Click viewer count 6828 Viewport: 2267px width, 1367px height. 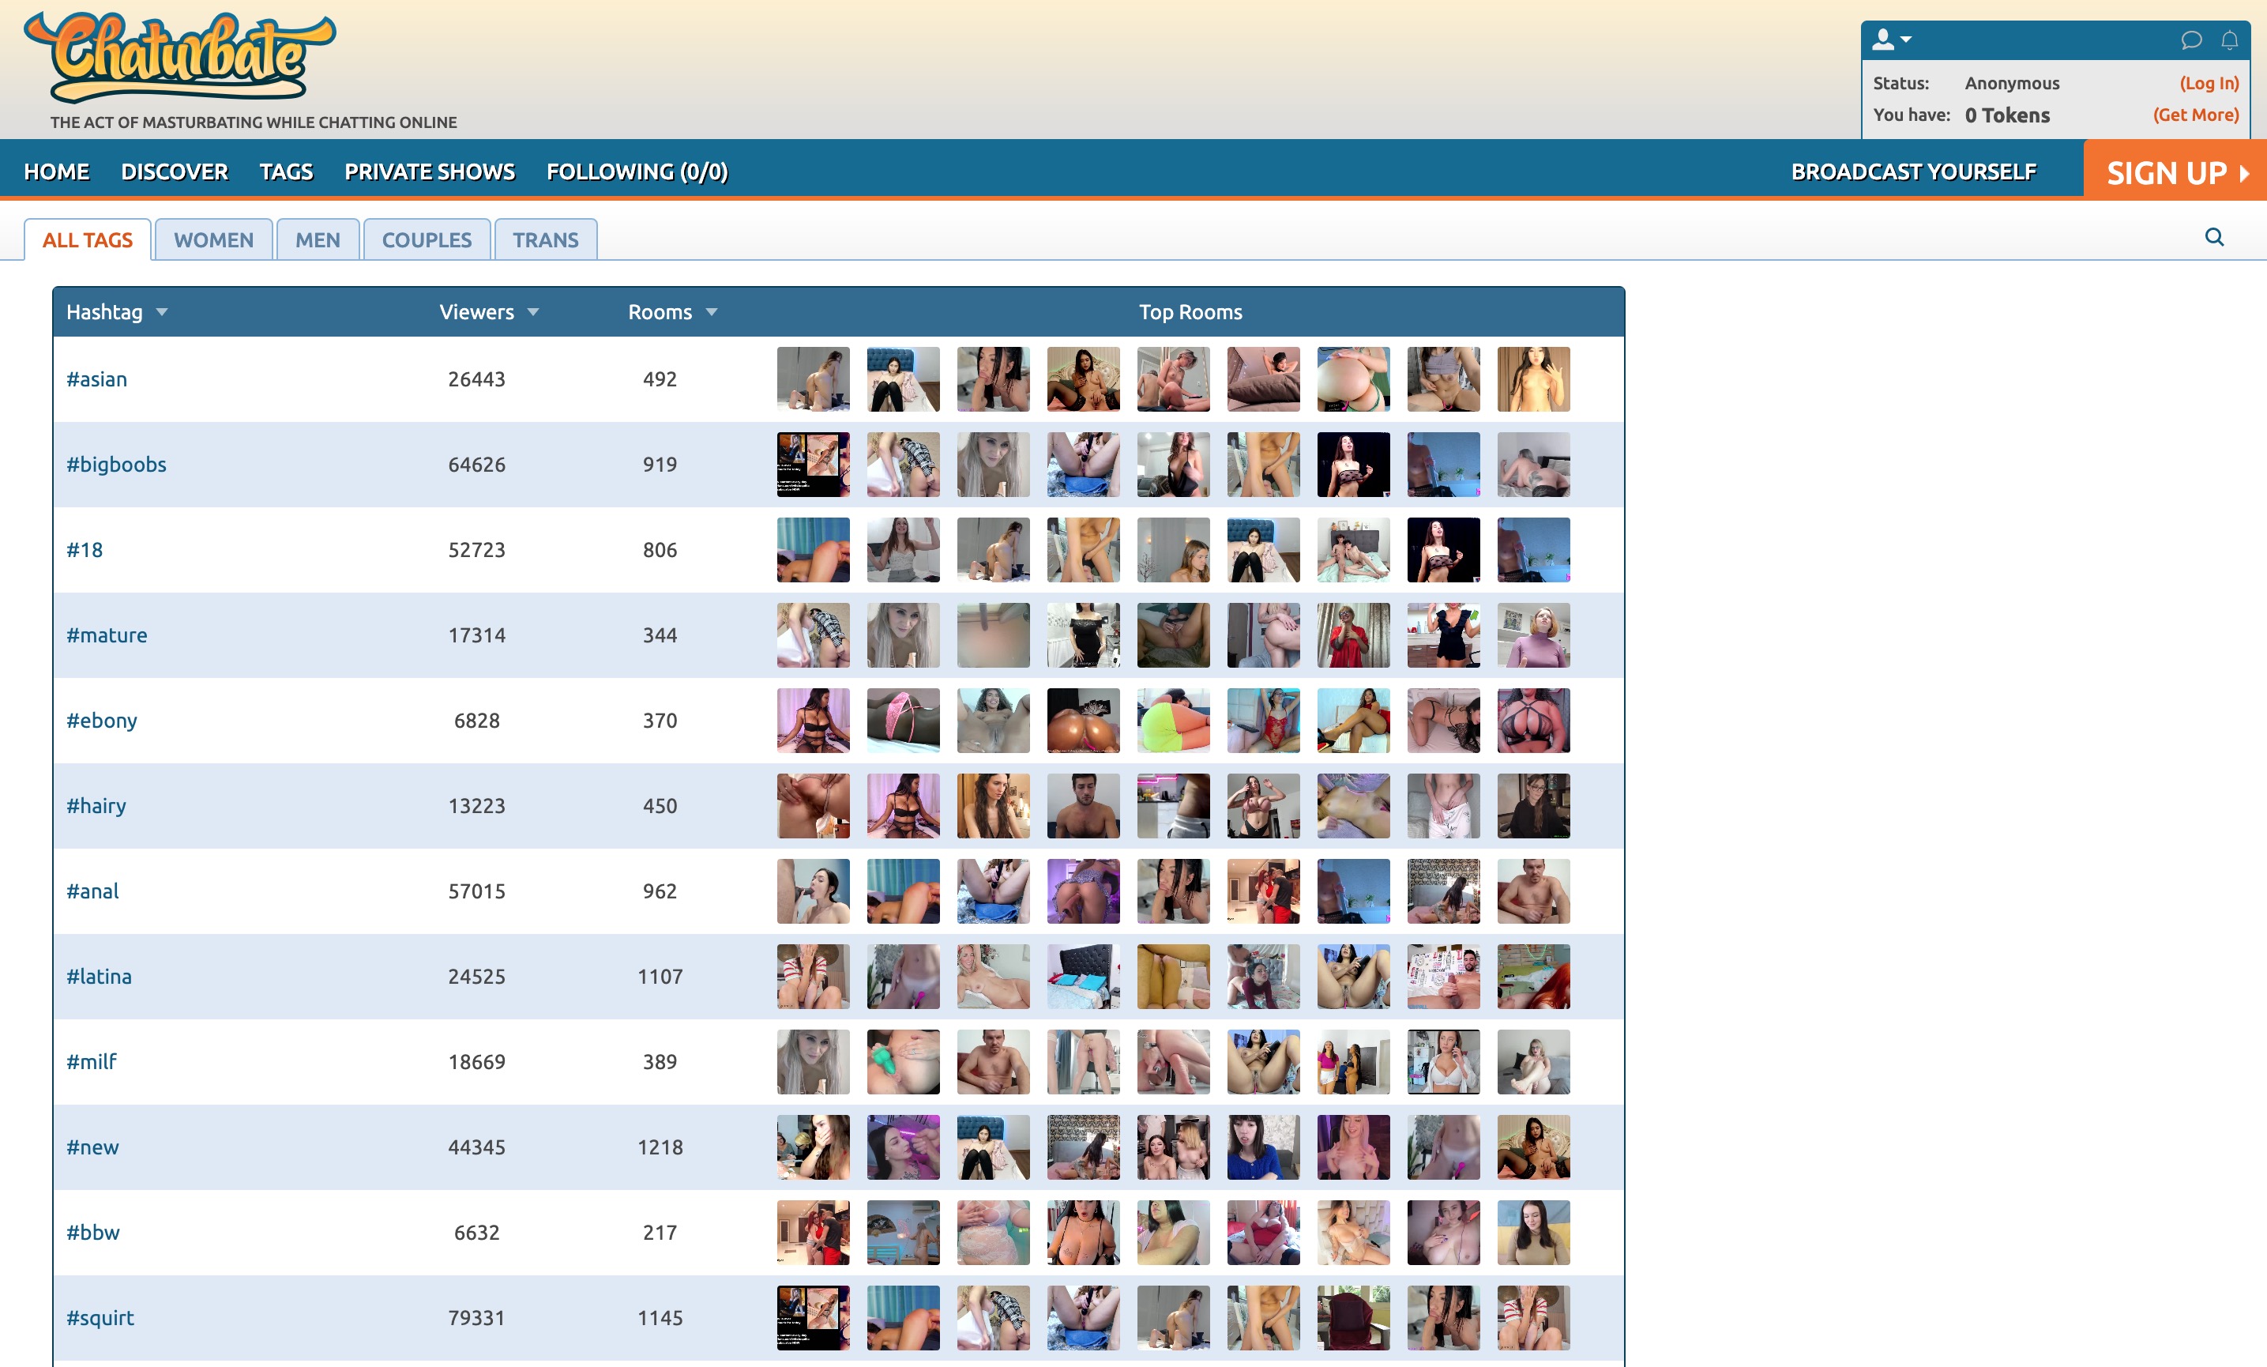(x=476, y=721)
